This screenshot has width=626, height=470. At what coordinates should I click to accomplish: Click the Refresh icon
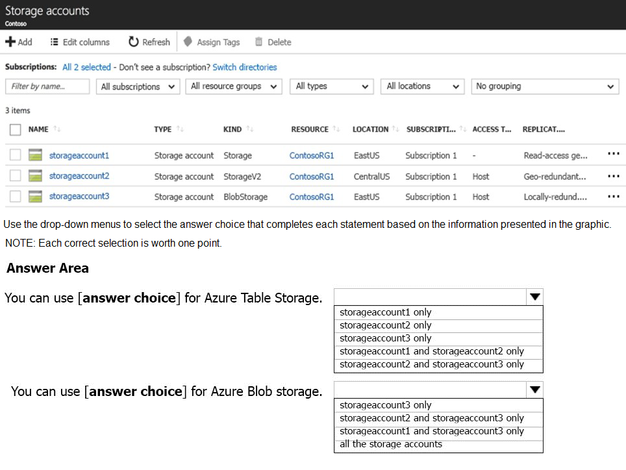click(134, 42)
